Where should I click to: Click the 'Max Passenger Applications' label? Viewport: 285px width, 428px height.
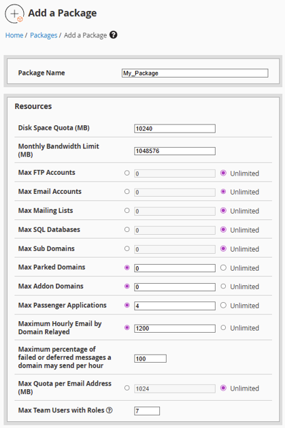62,305
